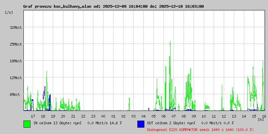Click the '19' hour tick label
This screenshot has height=134, width=268.
53,116
